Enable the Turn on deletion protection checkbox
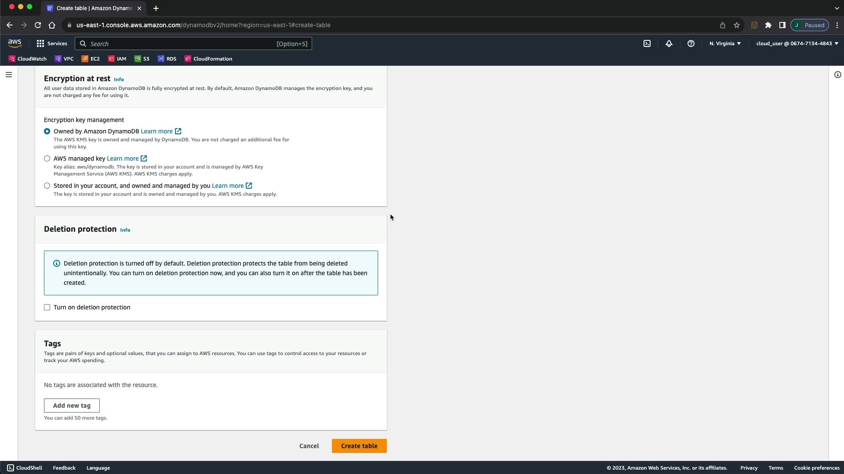This screenshot has width=844, height=474. tap(47, 307)
